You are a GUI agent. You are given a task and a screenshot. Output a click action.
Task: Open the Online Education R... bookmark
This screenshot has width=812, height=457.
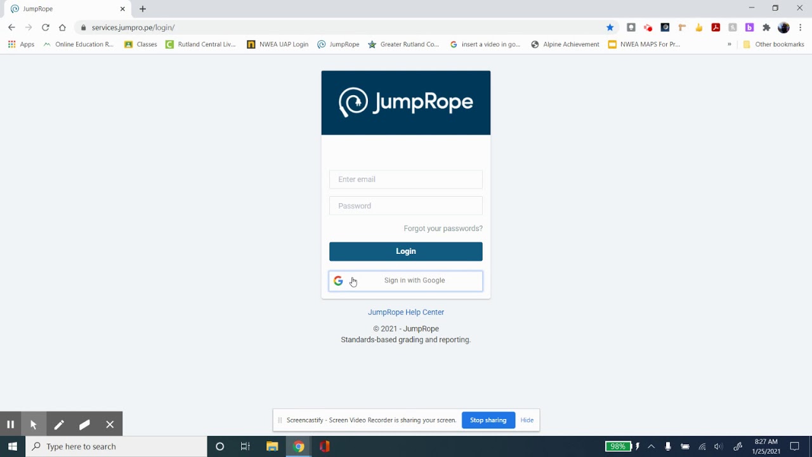[x=79, y=44]
